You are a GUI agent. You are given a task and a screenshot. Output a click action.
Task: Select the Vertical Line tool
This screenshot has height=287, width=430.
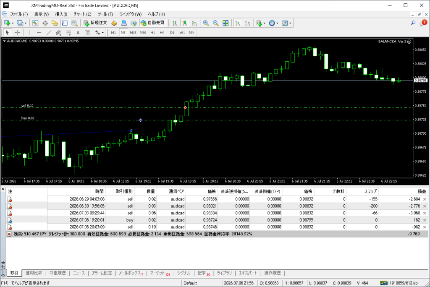[29, 33]
